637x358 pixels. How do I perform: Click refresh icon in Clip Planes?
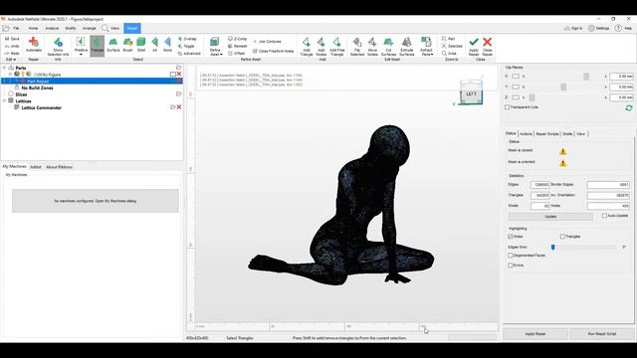629,108
